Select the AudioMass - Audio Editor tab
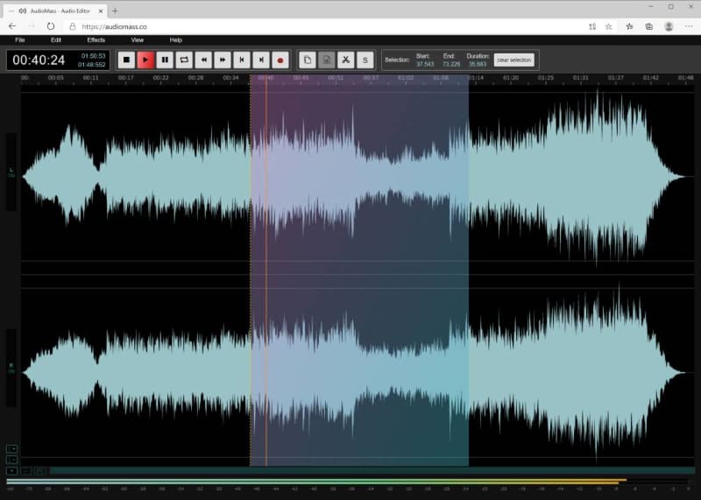 (x=55, y=11)
